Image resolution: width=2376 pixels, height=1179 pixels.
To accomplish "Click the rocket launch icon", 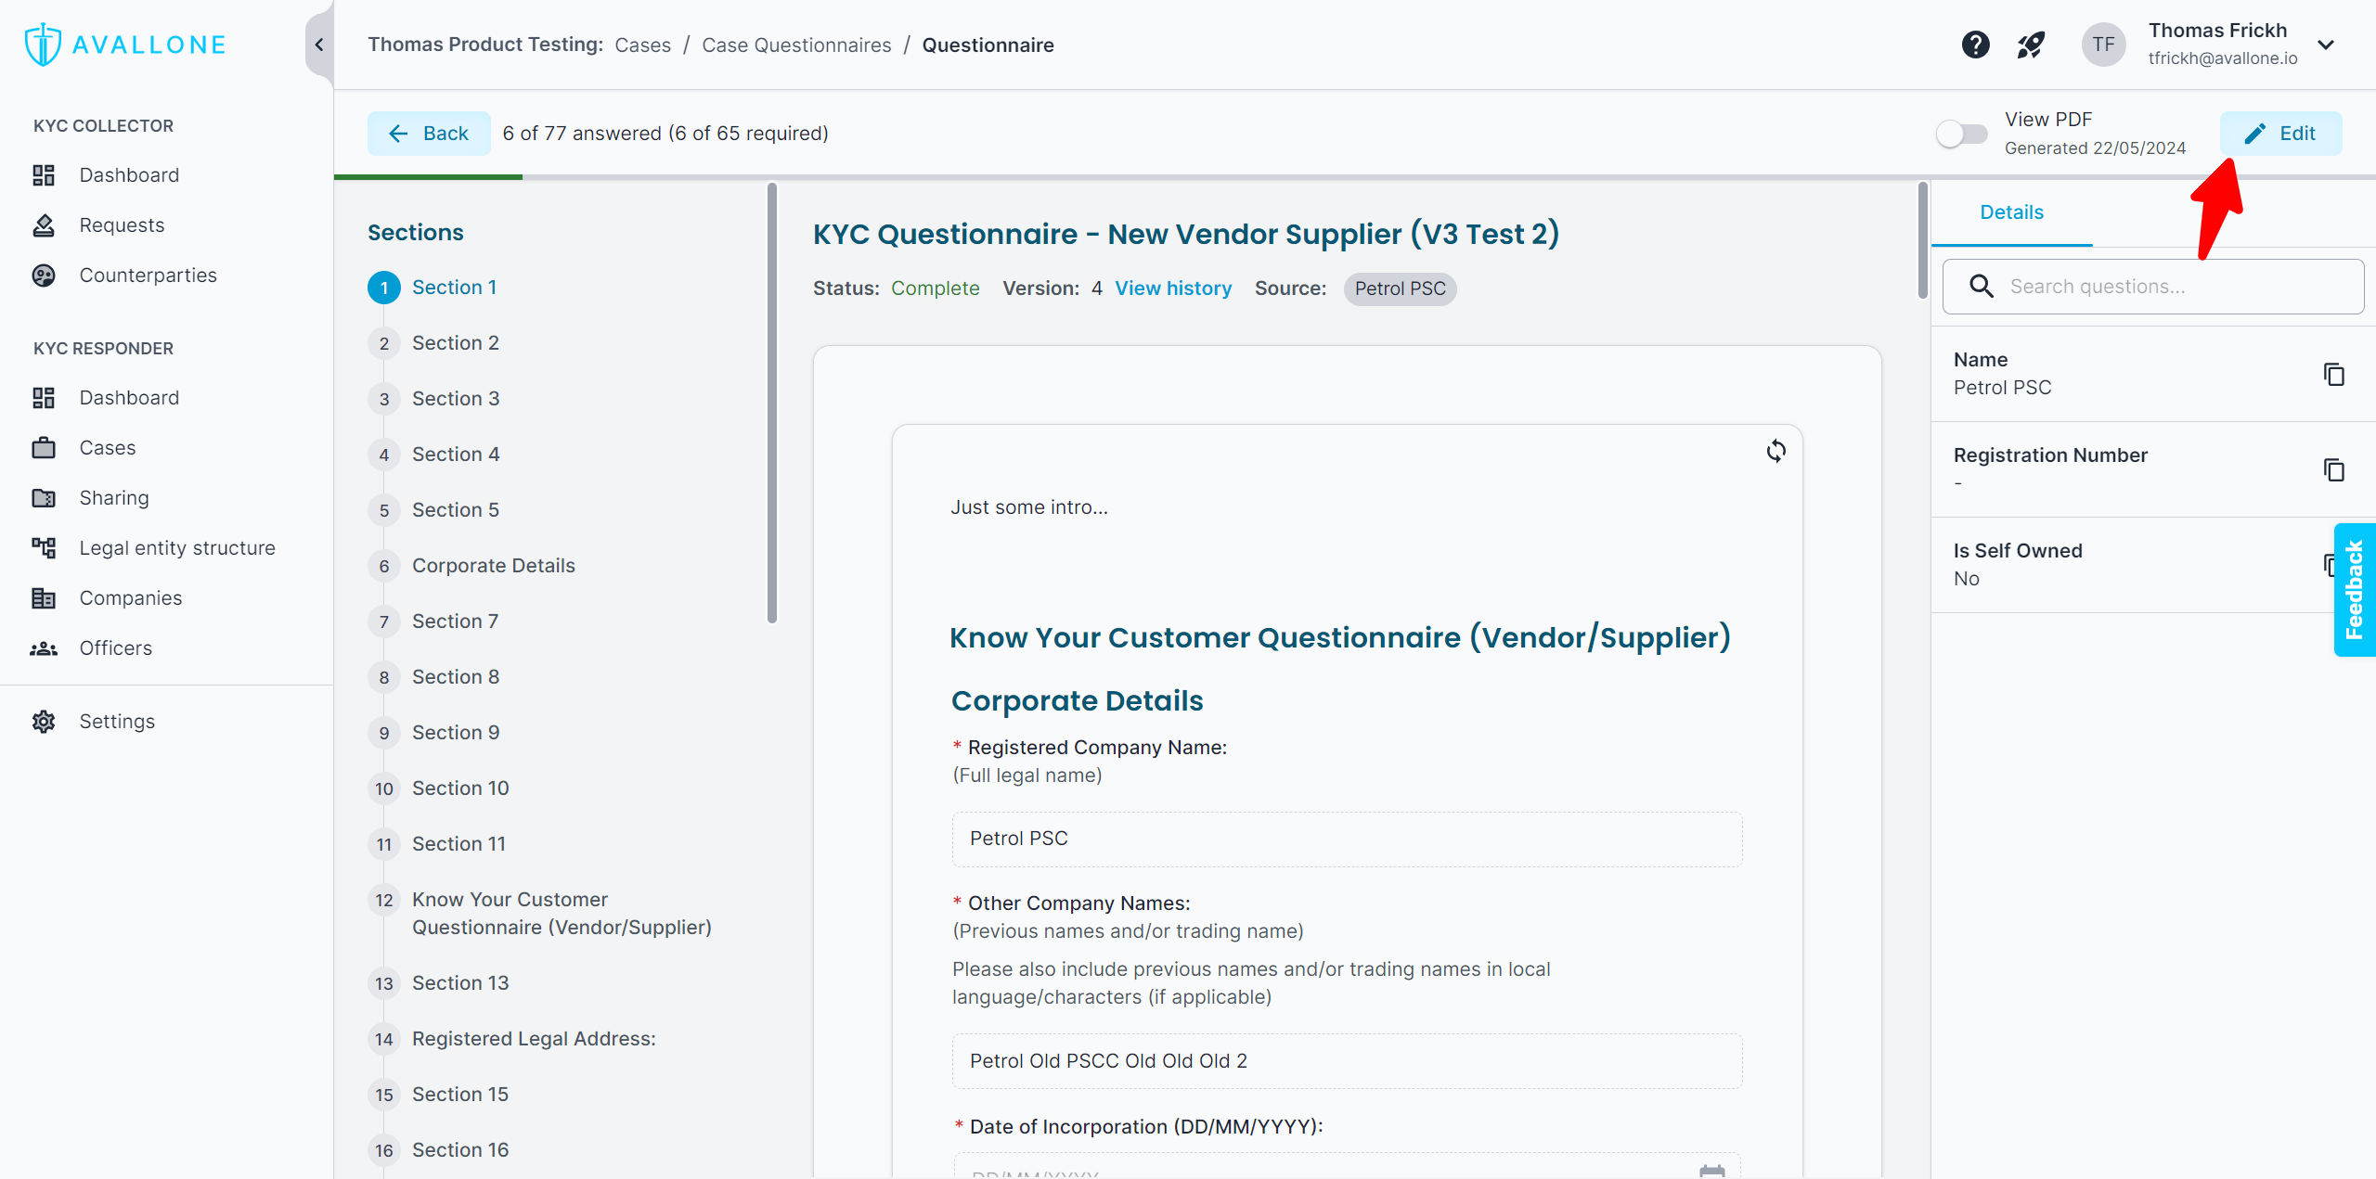I will coord(2031,45).
